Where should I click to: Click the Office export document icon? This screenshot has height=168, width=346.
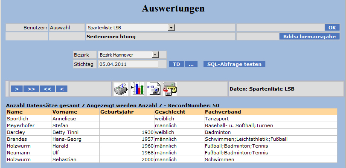click(154, 89)
